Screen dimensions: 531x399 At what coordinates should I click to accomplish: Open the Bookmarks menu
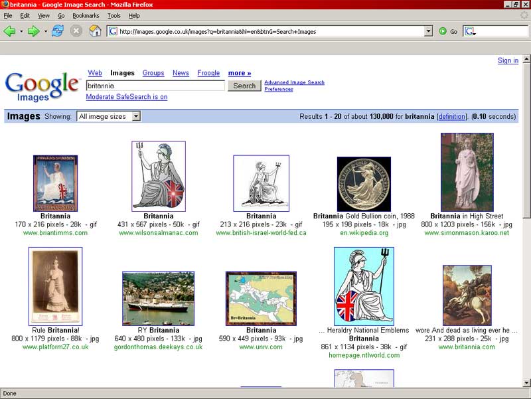click(86, 15)
